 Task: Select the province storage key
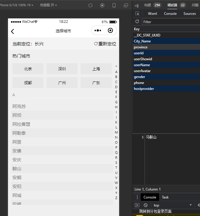166,47
